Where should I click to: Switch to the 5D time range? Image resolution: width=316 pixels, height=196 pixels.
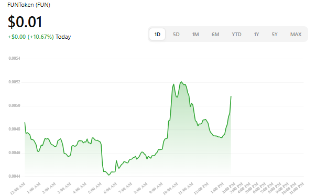click(176, 35)
